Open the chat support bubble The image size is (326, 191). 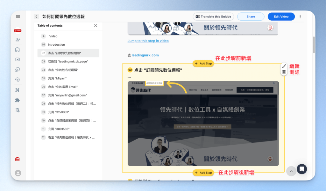pyautogui.click(x=302, y=169)
